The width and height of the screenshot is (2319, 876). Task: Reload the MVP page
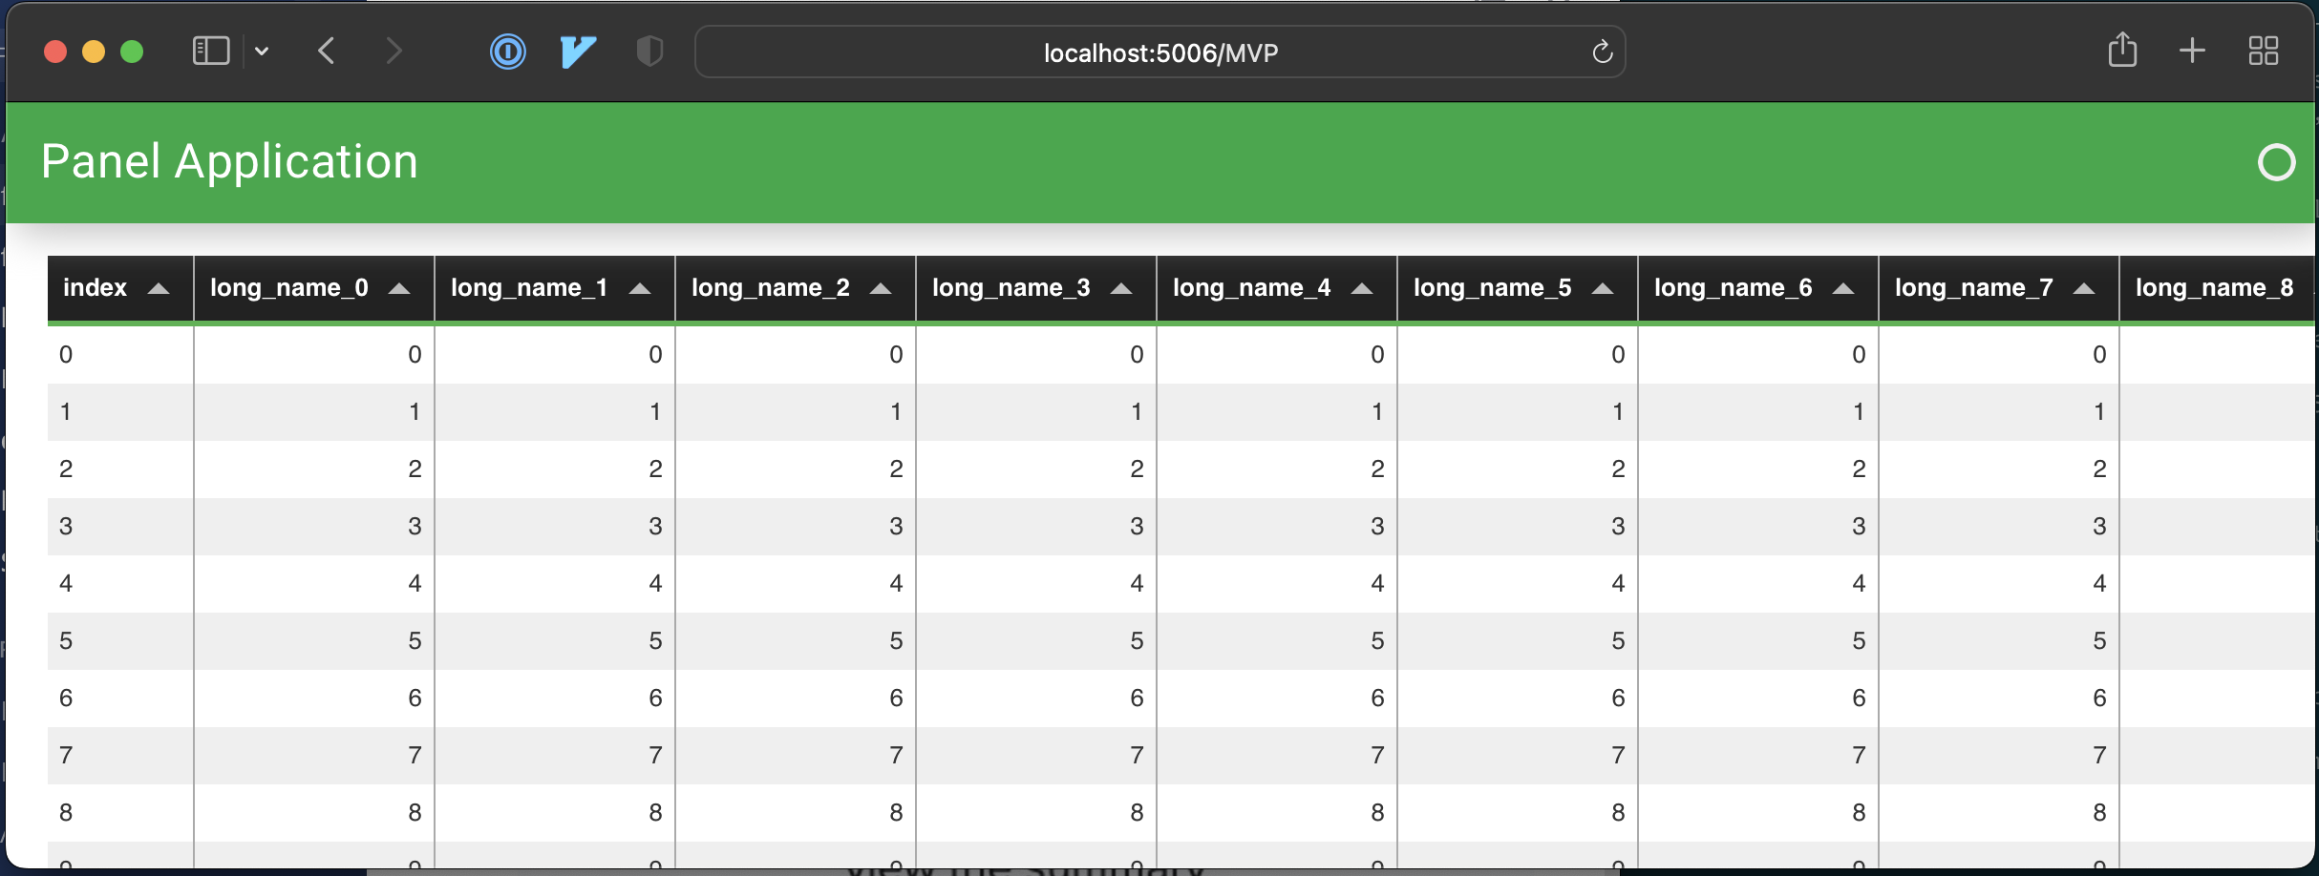click(x=1602, y=52)
